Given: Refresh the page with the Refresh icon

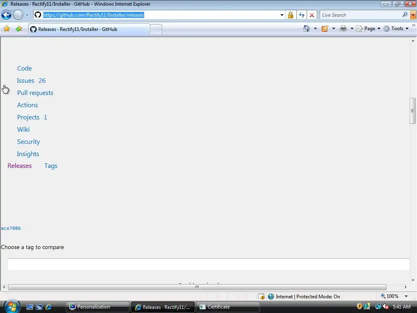Looking at the screenshot, I should pyautogui.click(x=302, y=15).
